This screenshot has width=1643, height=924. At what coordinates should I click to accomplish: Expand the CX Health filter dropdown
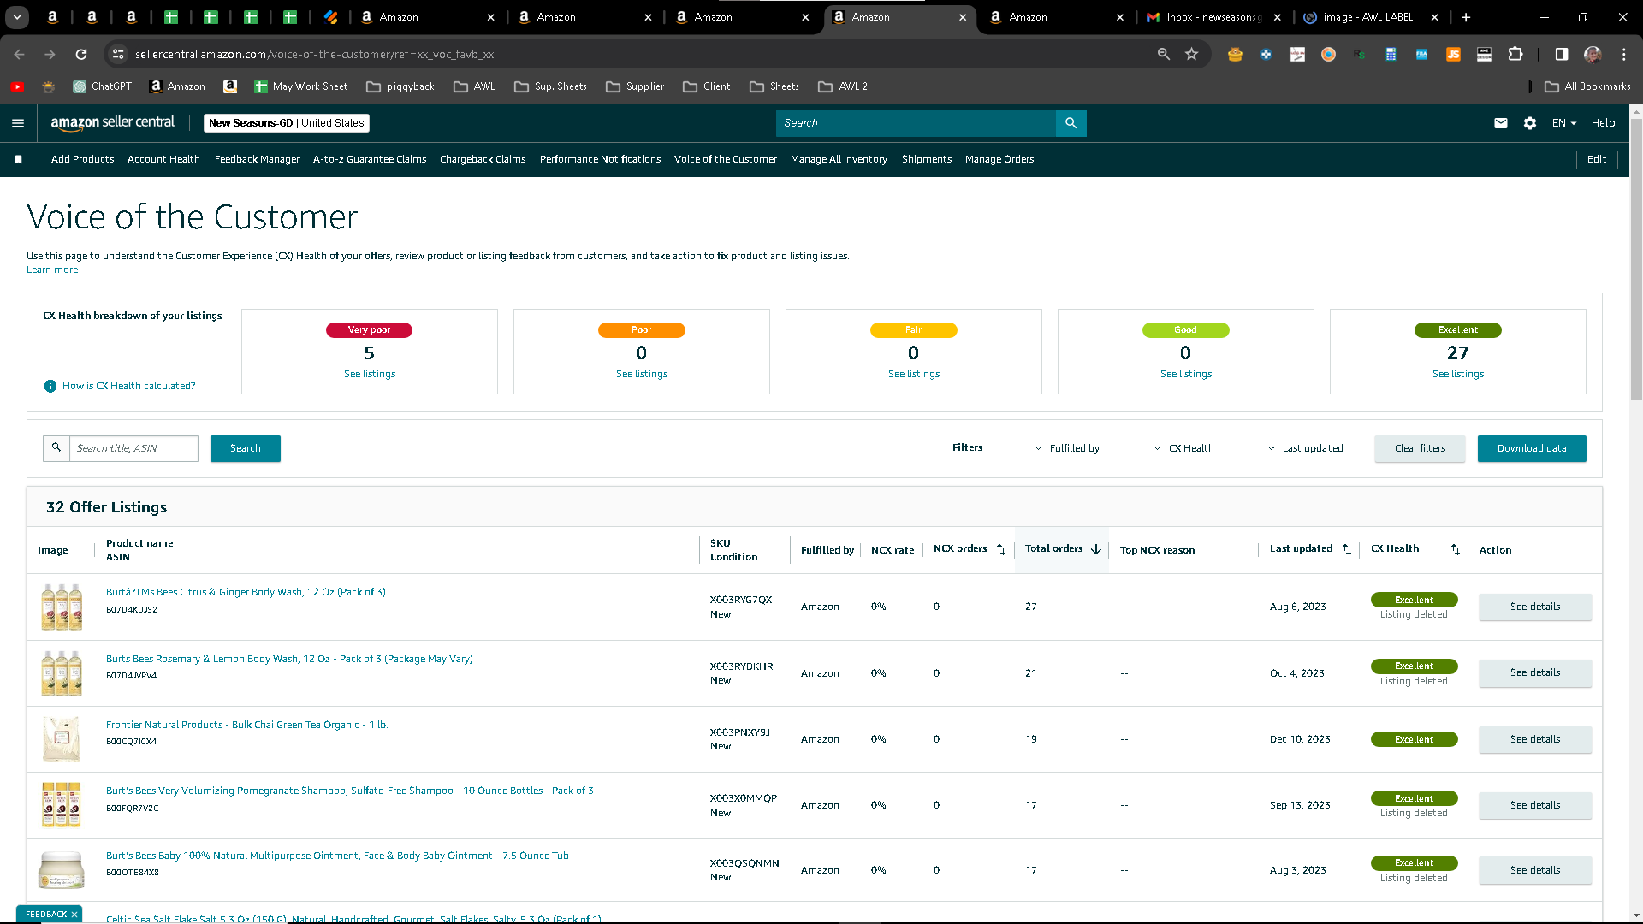(1183, 448)
